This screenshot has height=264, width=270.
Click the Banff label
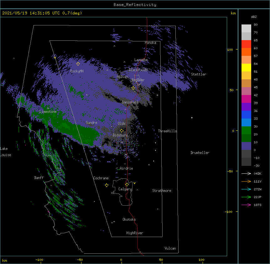(39, 178)
